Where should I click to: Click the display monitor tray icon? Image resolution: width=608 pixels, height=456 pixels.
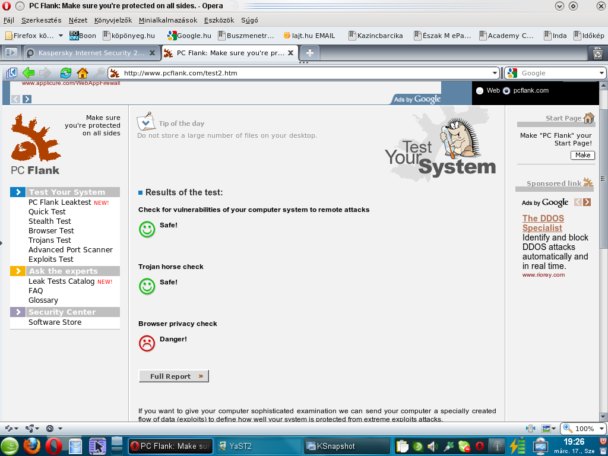click(x=540, y=446)
